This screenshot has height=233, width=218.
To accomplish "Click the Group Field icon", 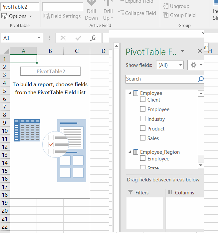I will click(x=166, y=15).
